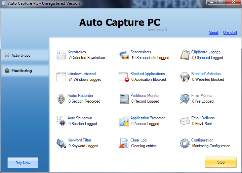Click the app icon in title bar
The width and height of the screenshot is (242, 173).
[x=4, y=3]
